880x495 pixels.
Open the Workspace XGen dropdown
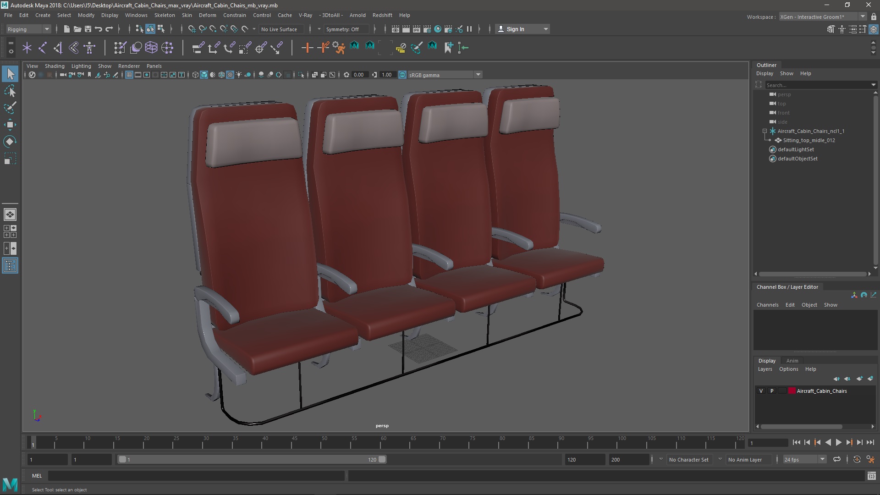point(823,16)
